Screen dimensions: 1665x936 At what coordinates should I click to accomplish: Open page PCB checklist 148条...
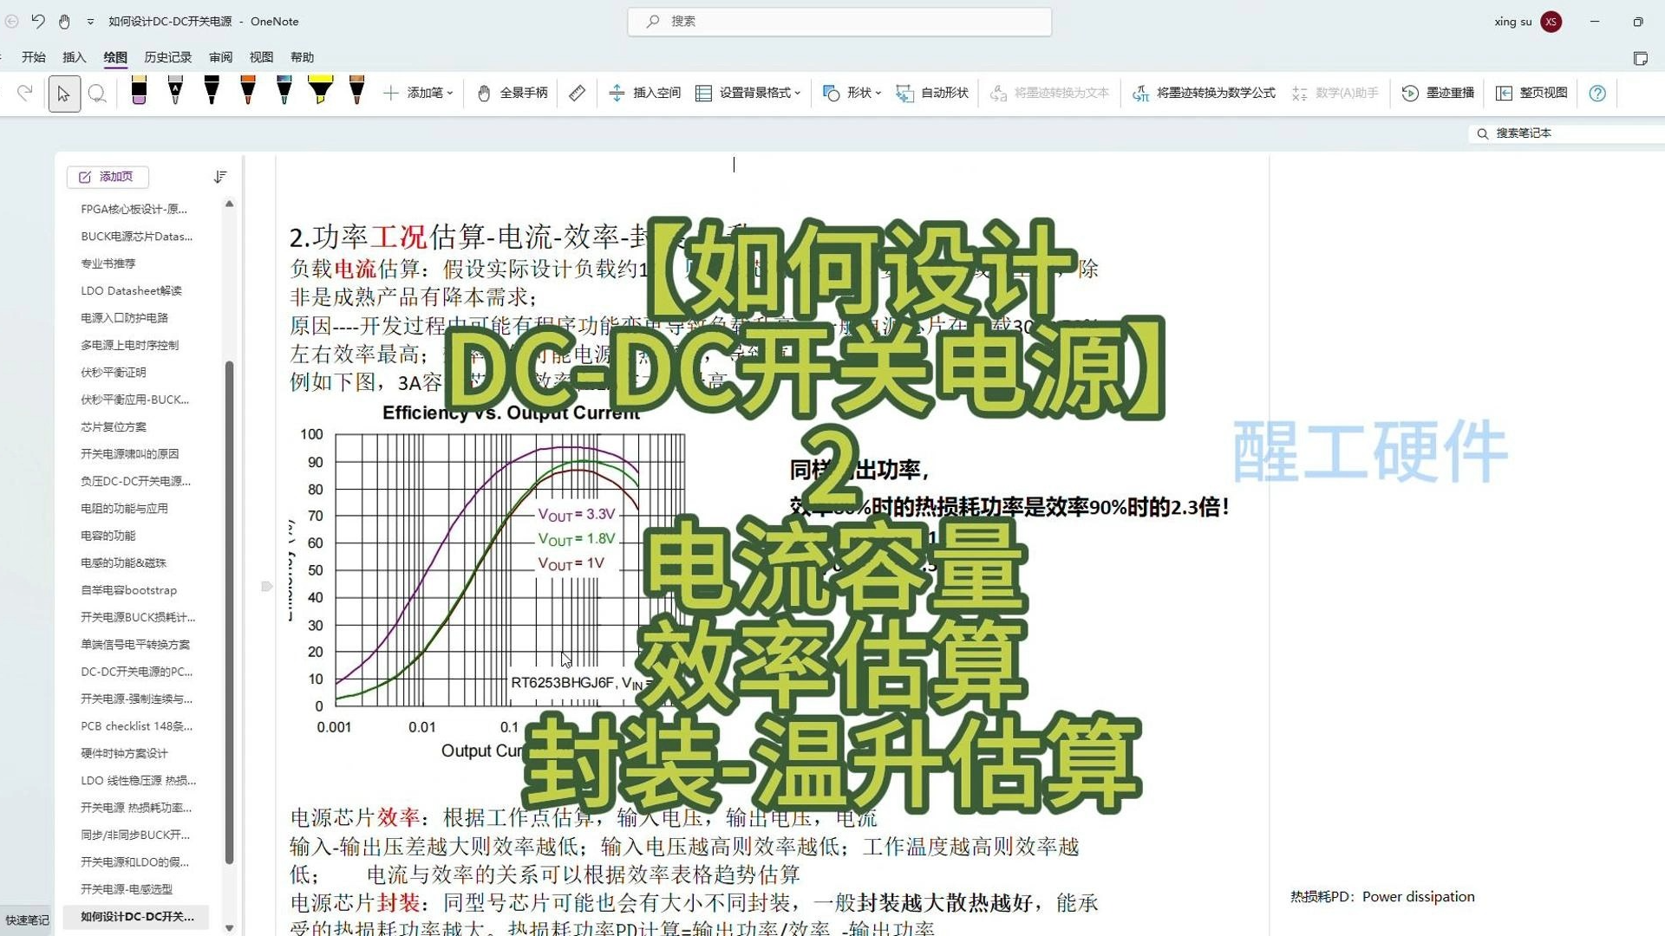coord(137,726)
